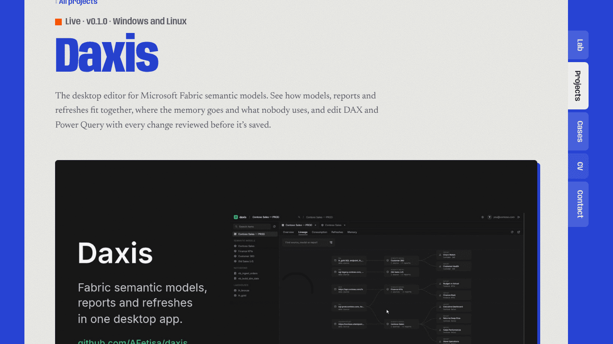Click the "Find source, model or report" field
Viewport: 613px width, 344px height.
308,242
